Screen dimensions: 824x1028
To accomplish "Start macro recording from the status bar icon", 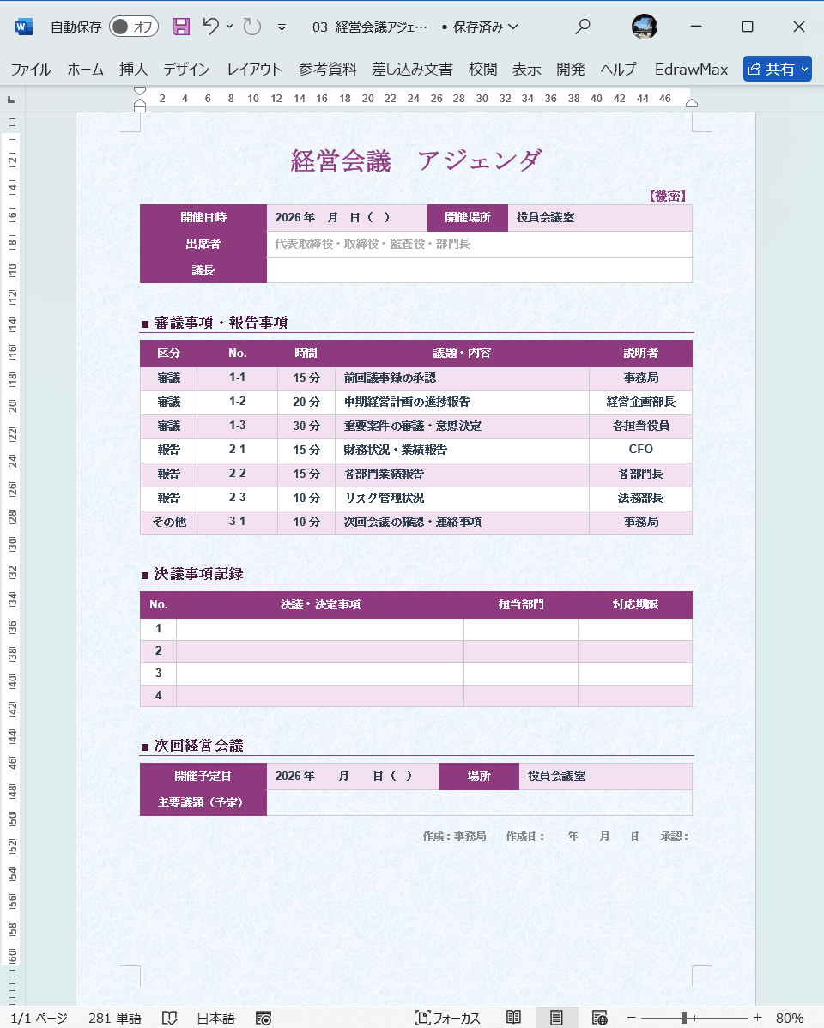I will [x=263, y=1017].
